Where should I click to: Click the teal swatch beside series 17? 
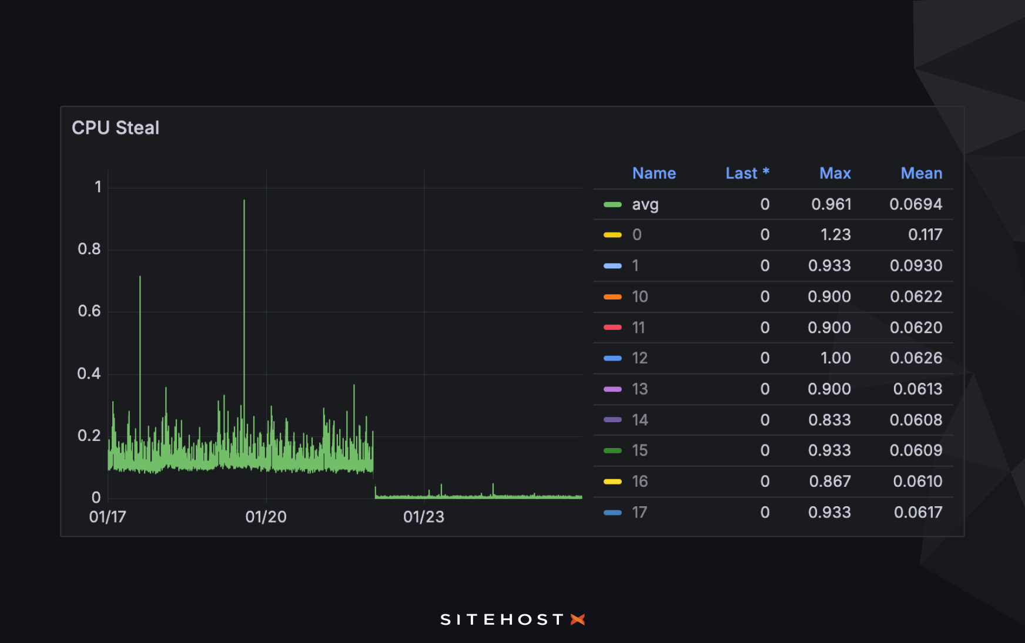[x=613, y=512]
